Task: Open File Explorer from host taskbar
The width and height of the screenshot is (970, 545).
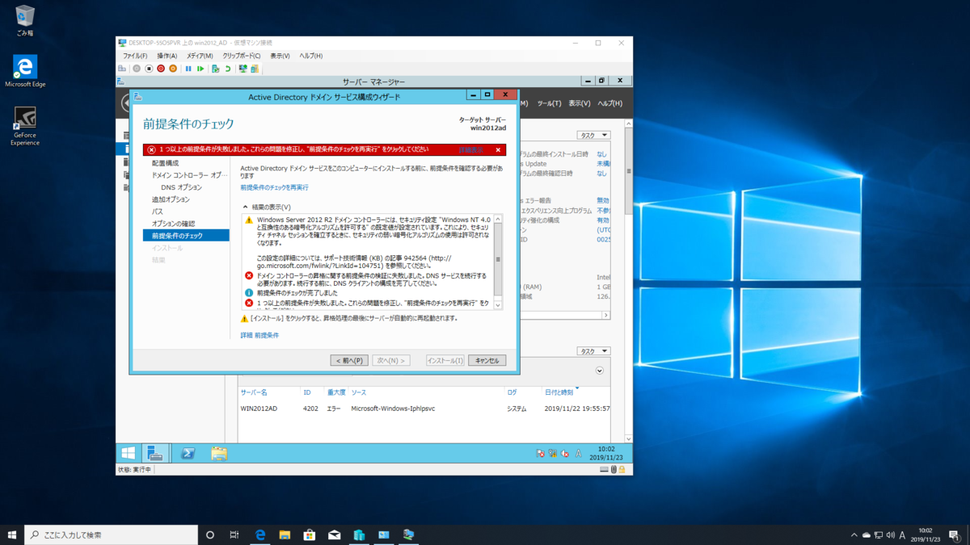Action: [285, 535]
